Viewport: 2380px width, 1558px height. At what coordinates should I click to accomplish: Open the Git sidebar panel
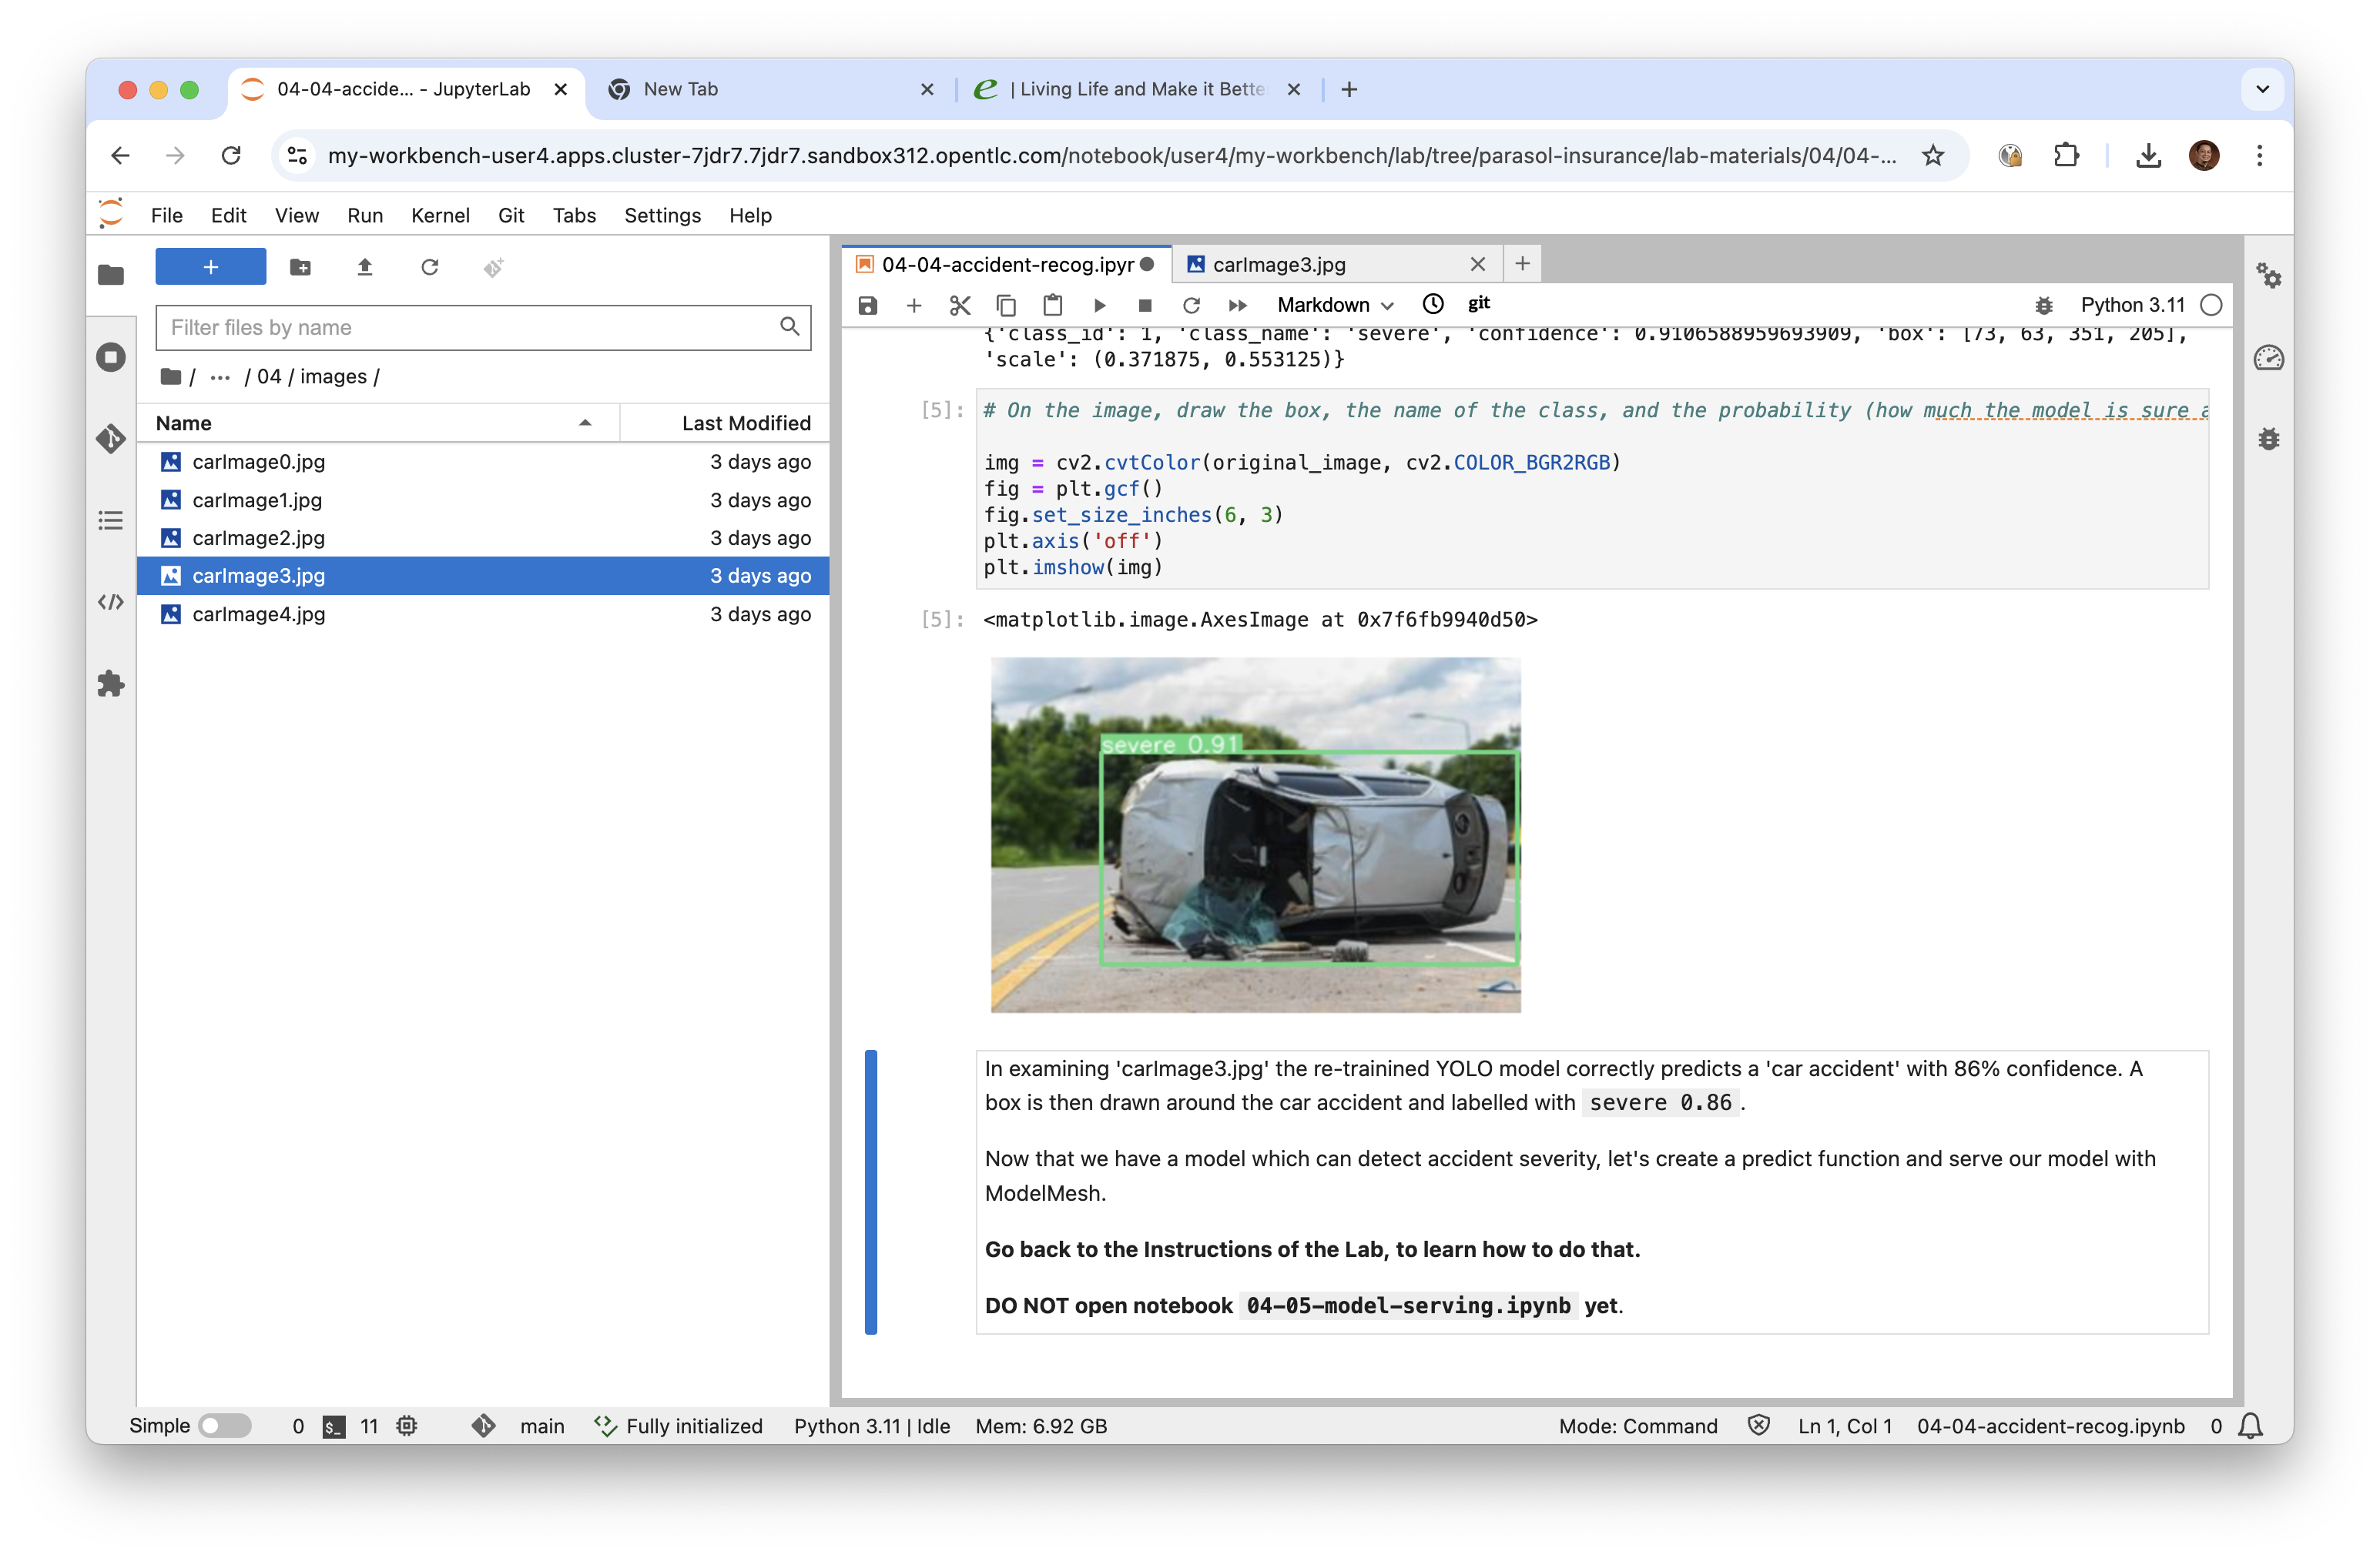(111, 438)
